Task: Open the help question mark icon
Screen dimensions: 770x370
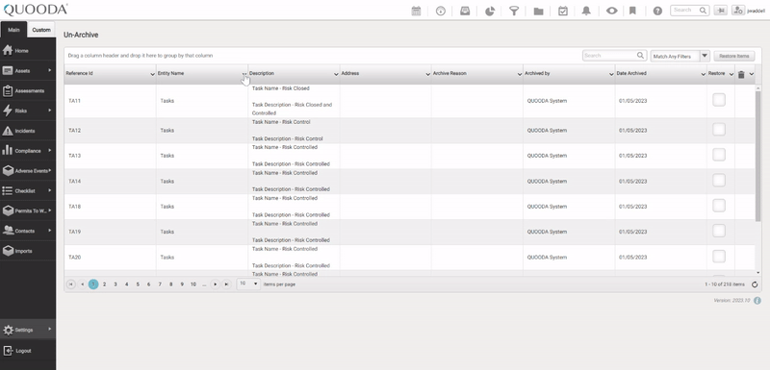Action: 657,11
